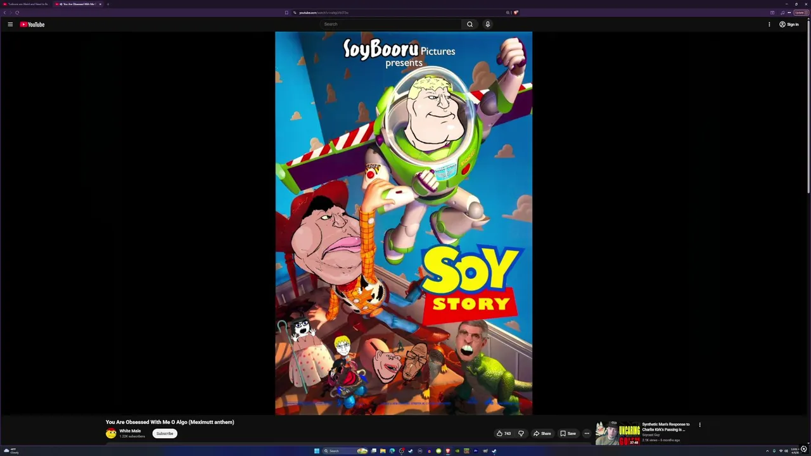The height and width of the screenshot is (456, 811).
Task: Open Brave browser taskbar icon
Action: 448,451
